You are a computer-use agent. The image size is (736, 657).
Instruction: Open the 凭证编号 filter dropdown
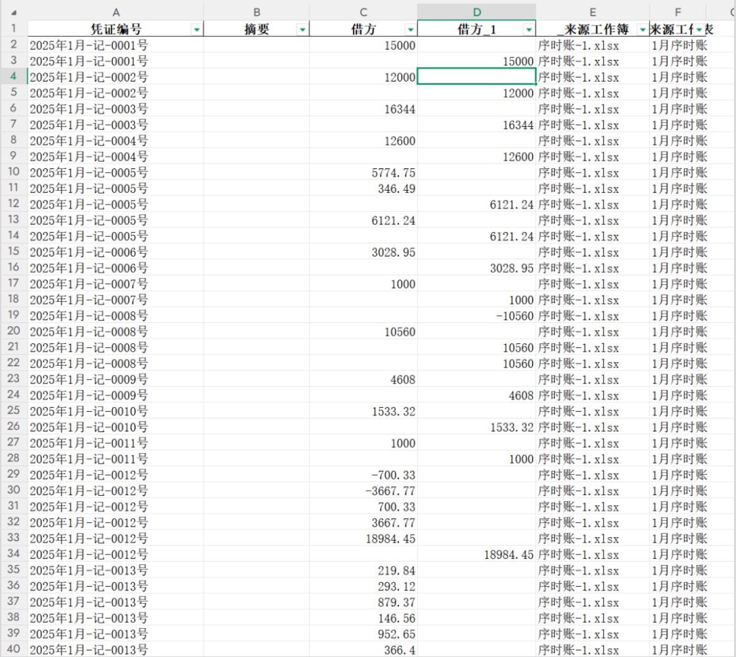pos(197,30)
